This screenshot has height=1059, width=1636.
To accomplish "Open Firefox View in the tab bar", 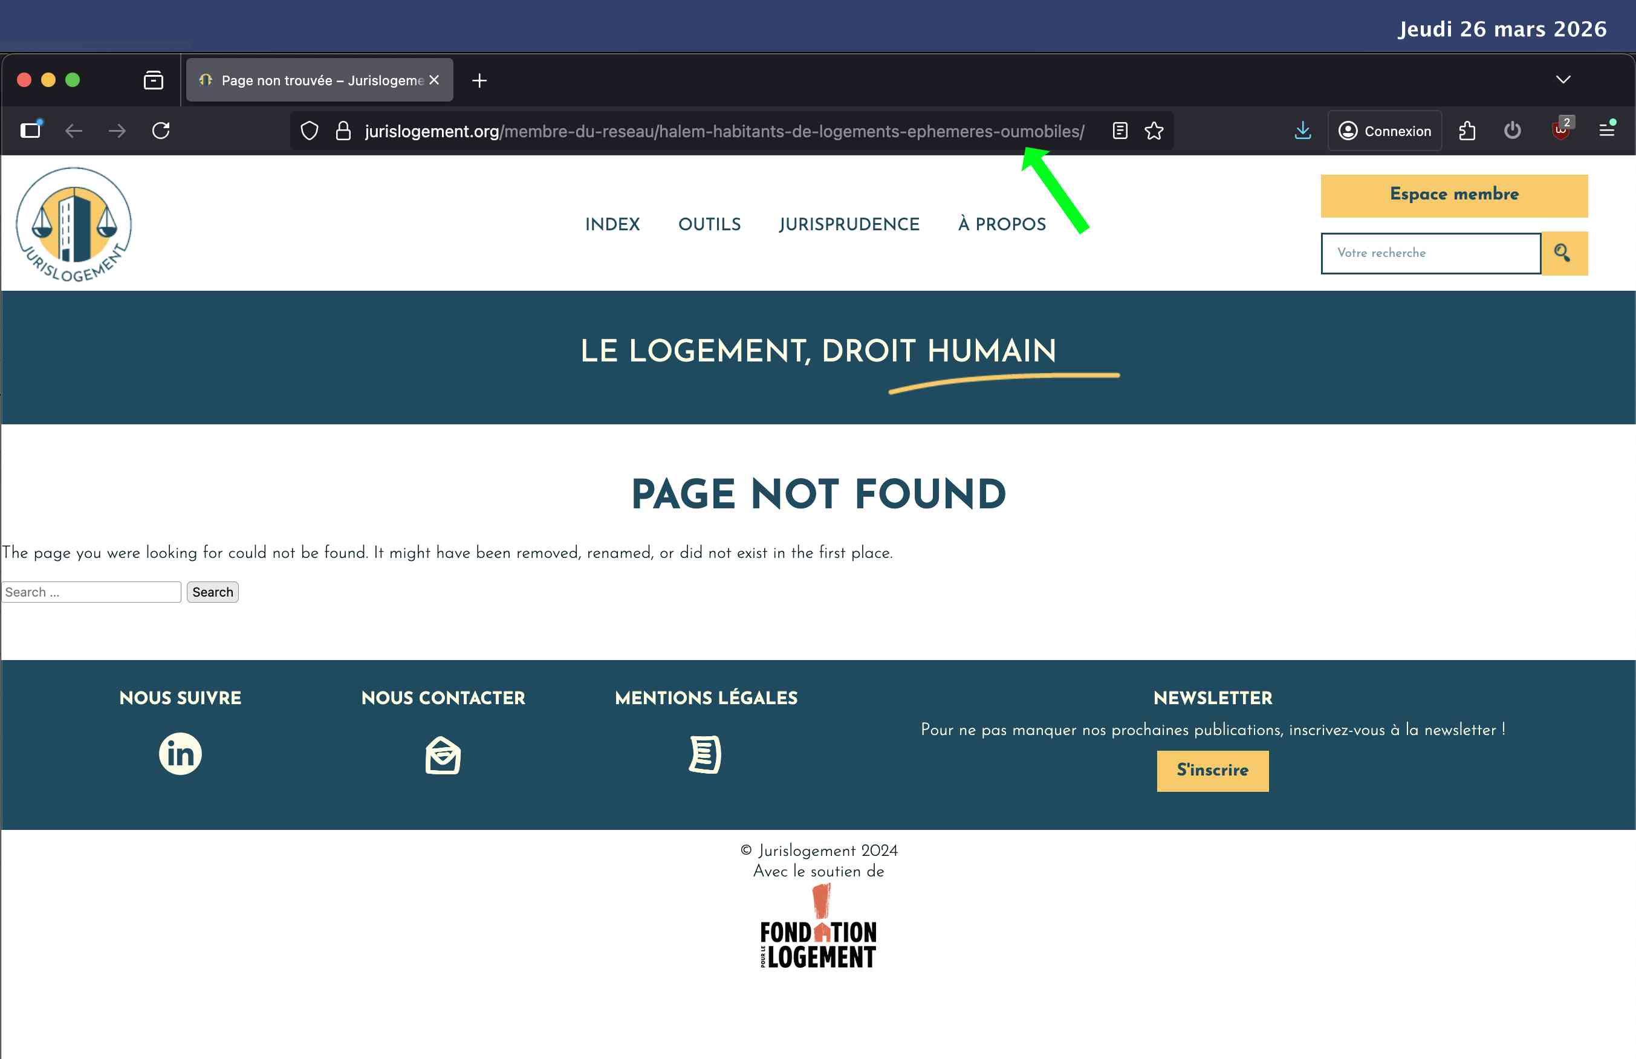I will [x=152, y=80].
